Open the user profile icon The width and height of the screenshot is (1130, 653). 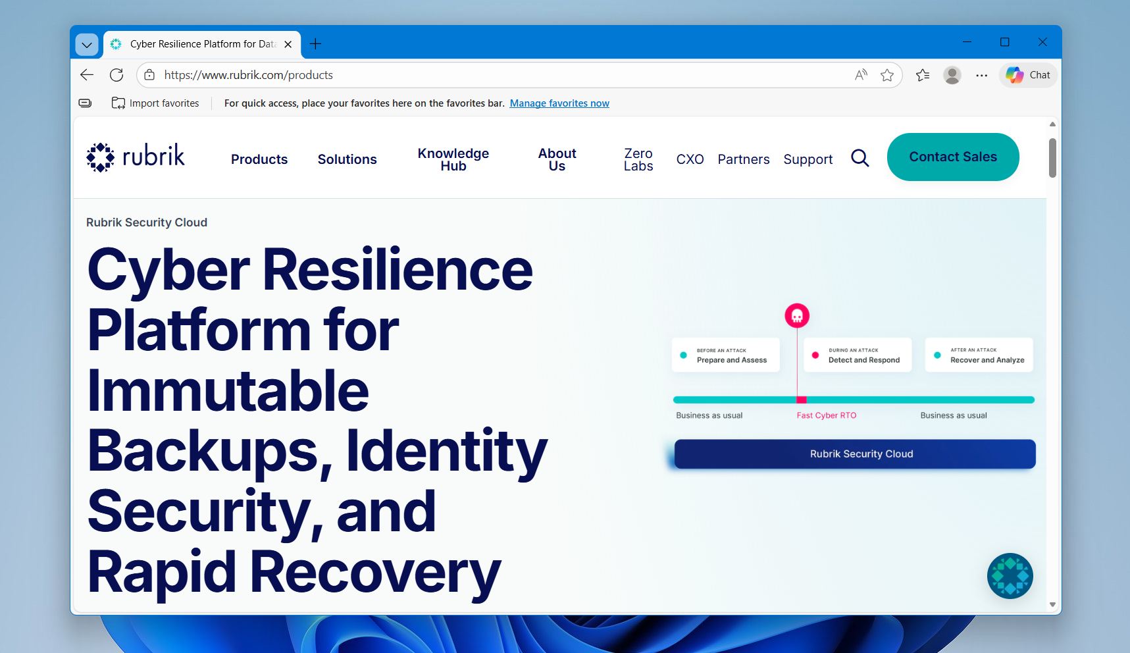952,75
